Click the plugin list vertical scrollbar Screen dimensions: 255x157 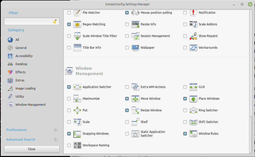[x=251, y=134]
